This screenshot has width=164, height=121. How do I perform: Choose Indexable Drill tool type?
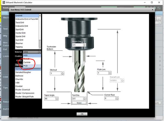pos(27,26)
